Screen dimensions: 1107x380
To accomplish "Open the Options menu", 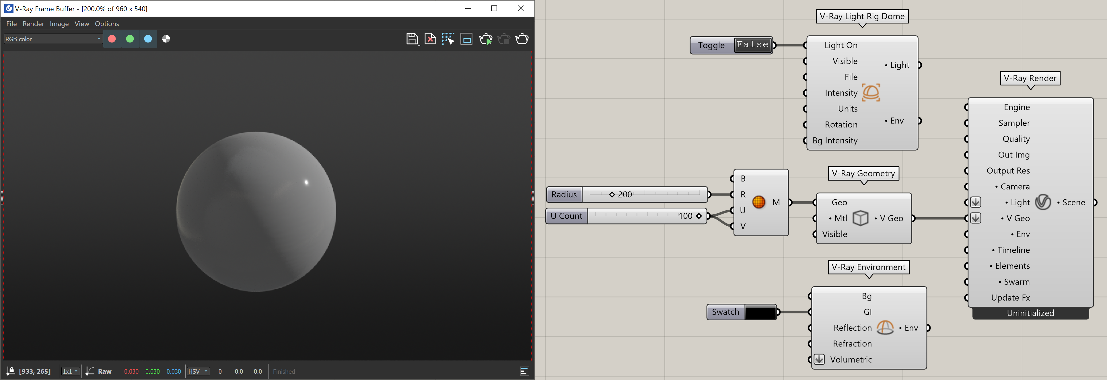I will click(107, 24).
